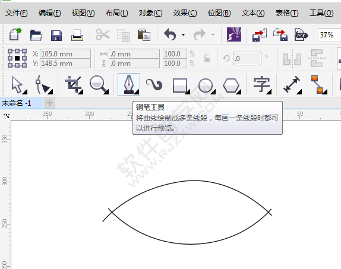
Task: Click the Y position field 148.5 mm
Action: tap(65, 64)
